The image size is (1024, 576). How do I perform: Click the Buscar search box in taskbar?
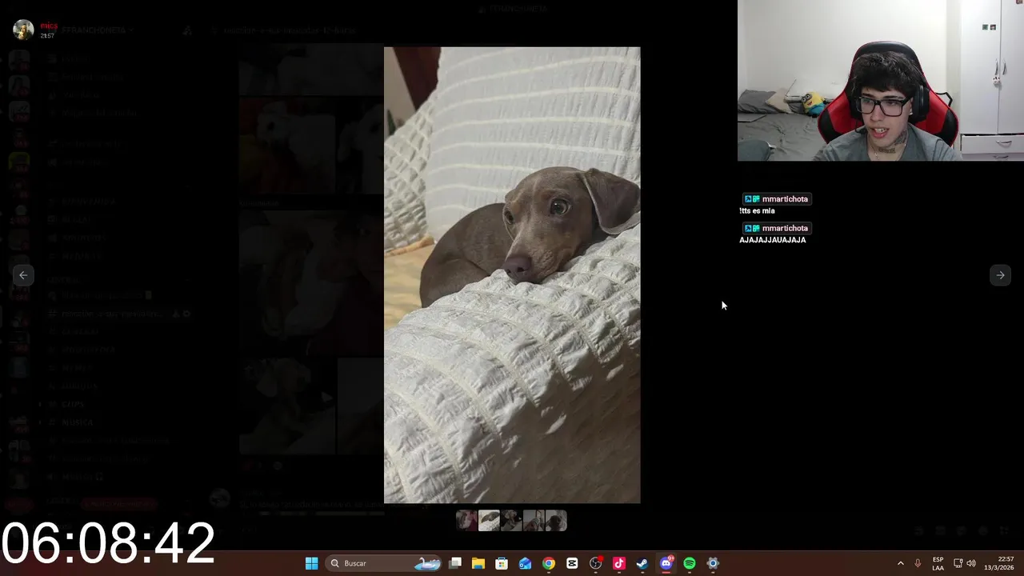point(385,563)
